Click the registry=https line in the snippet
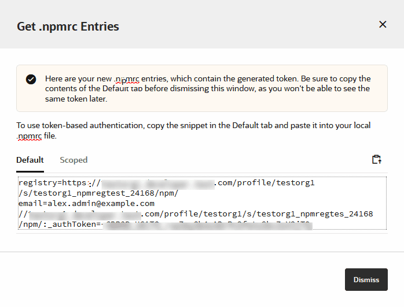The height and width of the screenshot is (307, 404). (167, 183)
